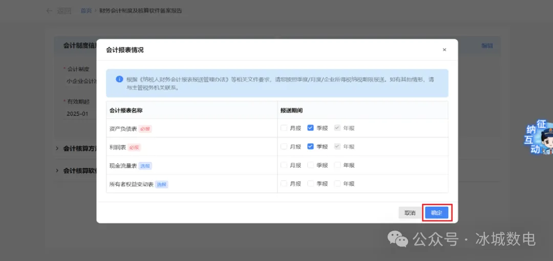Check 月报 for 资产负债表

point(284,128)
